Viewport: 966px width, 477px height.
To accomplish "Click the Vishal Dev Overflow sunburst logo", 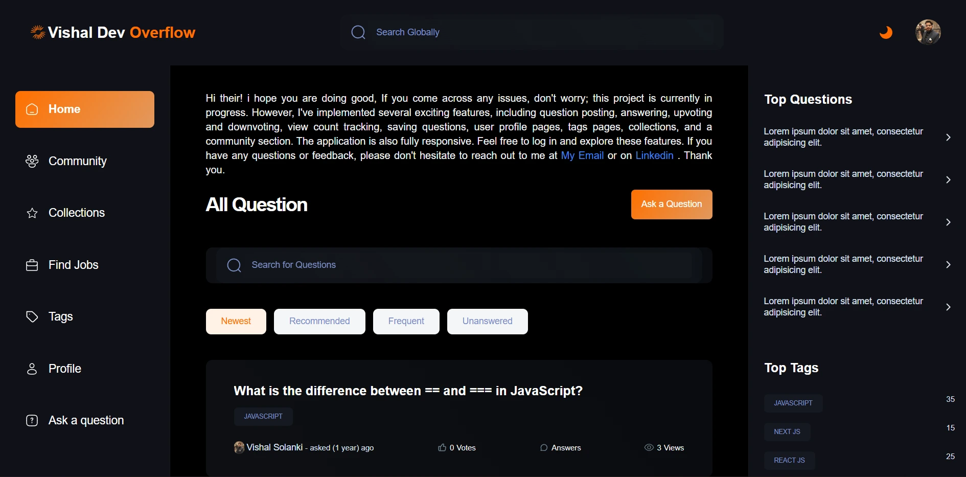I will pos(38,32).
